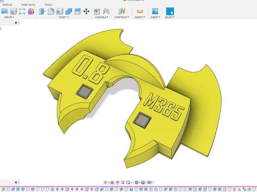The image size is (257, 192).
Task: Select the Joint tool
Action: (x=106, y=11)
